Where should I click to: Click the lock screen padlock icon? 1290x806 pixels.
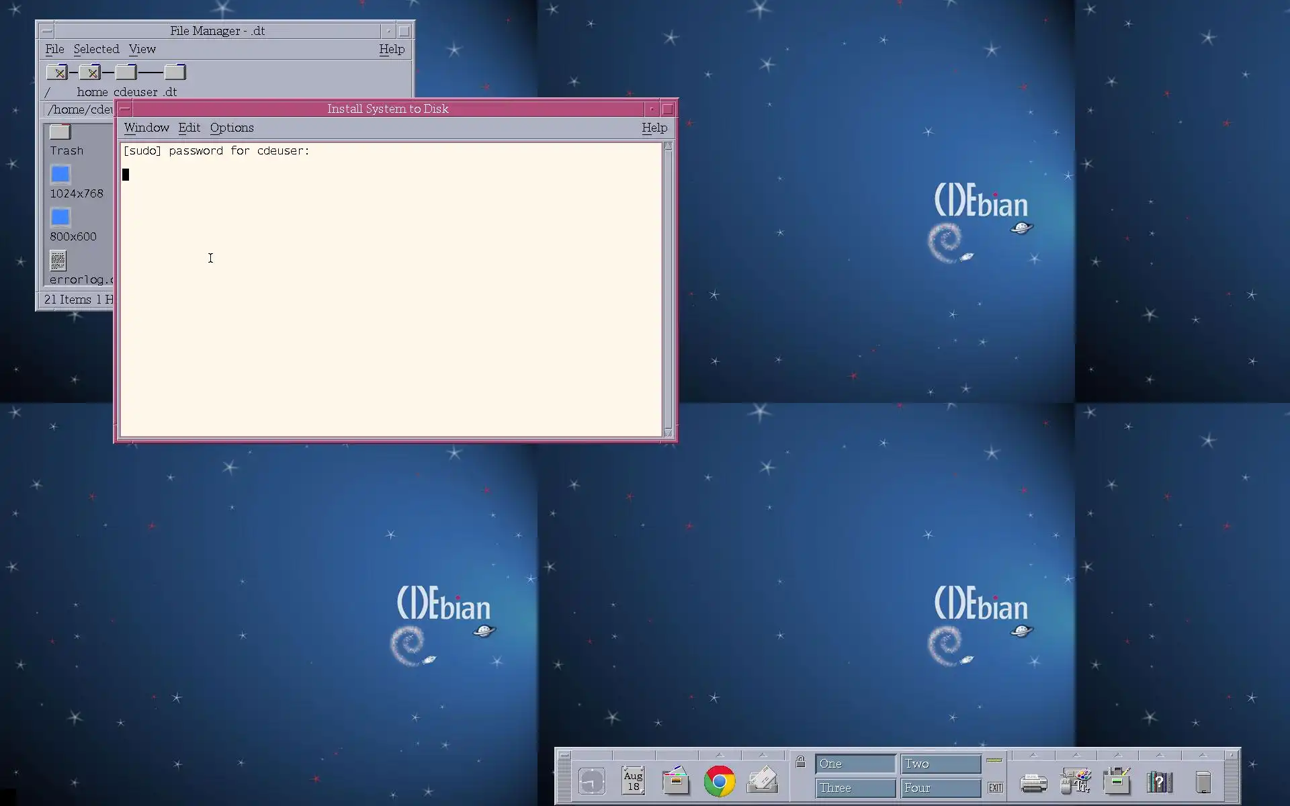pos(800,762)
